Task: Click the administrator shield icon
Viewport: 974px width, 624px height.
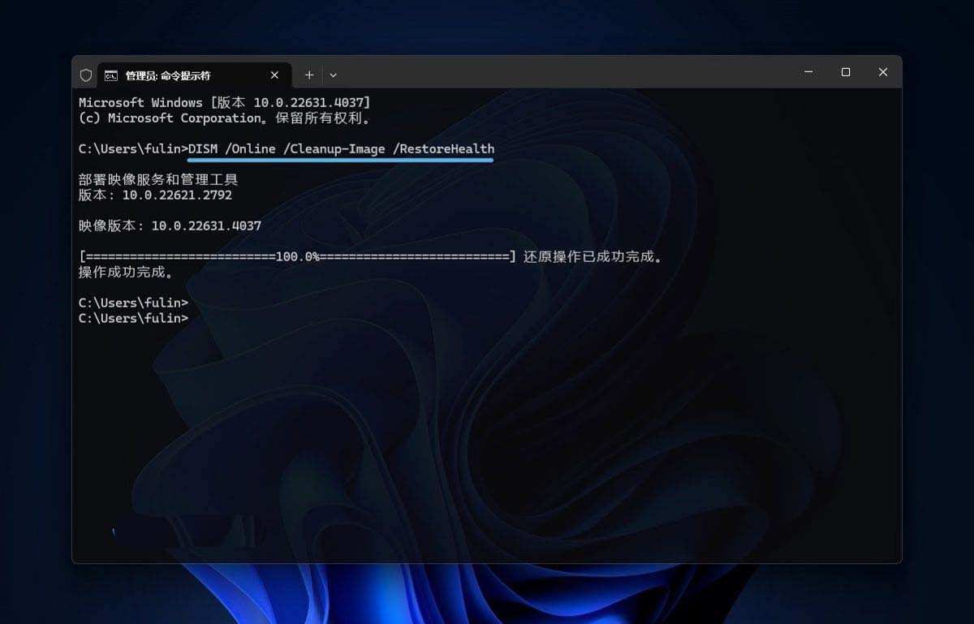Action: pos(86,75)
